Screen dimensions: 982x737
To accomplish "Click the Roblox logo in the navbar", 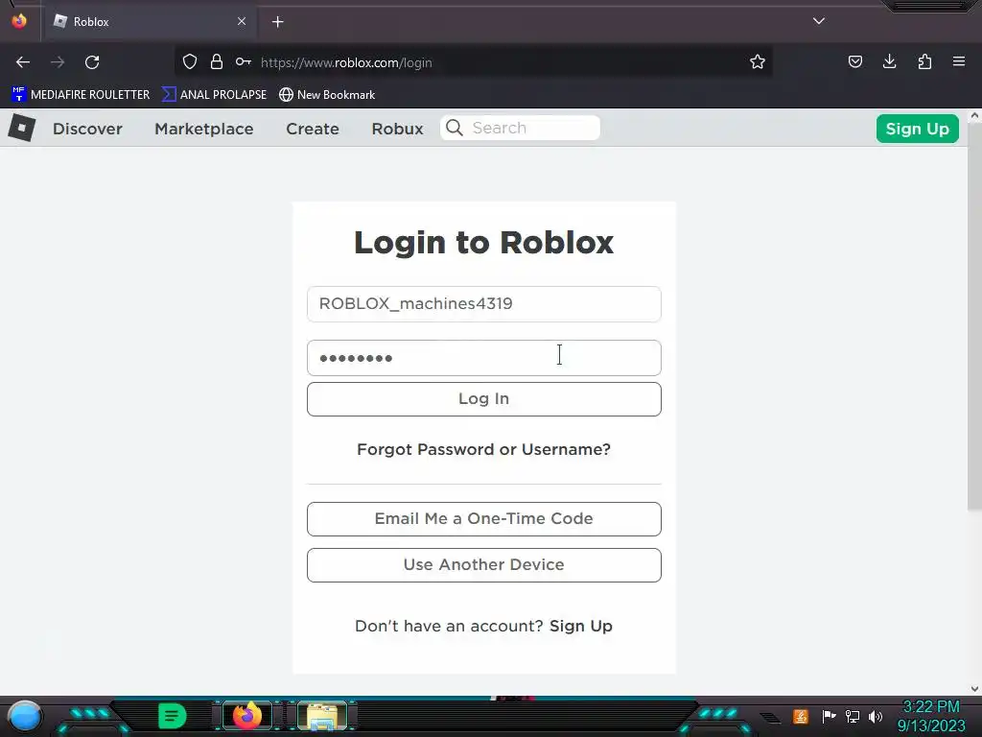I will 22,128.
